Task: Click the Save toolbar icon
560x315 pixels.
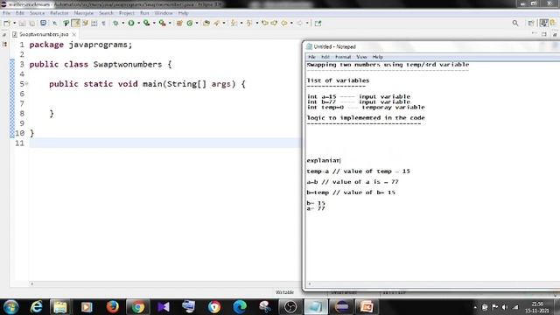Action: pos(22,24)
